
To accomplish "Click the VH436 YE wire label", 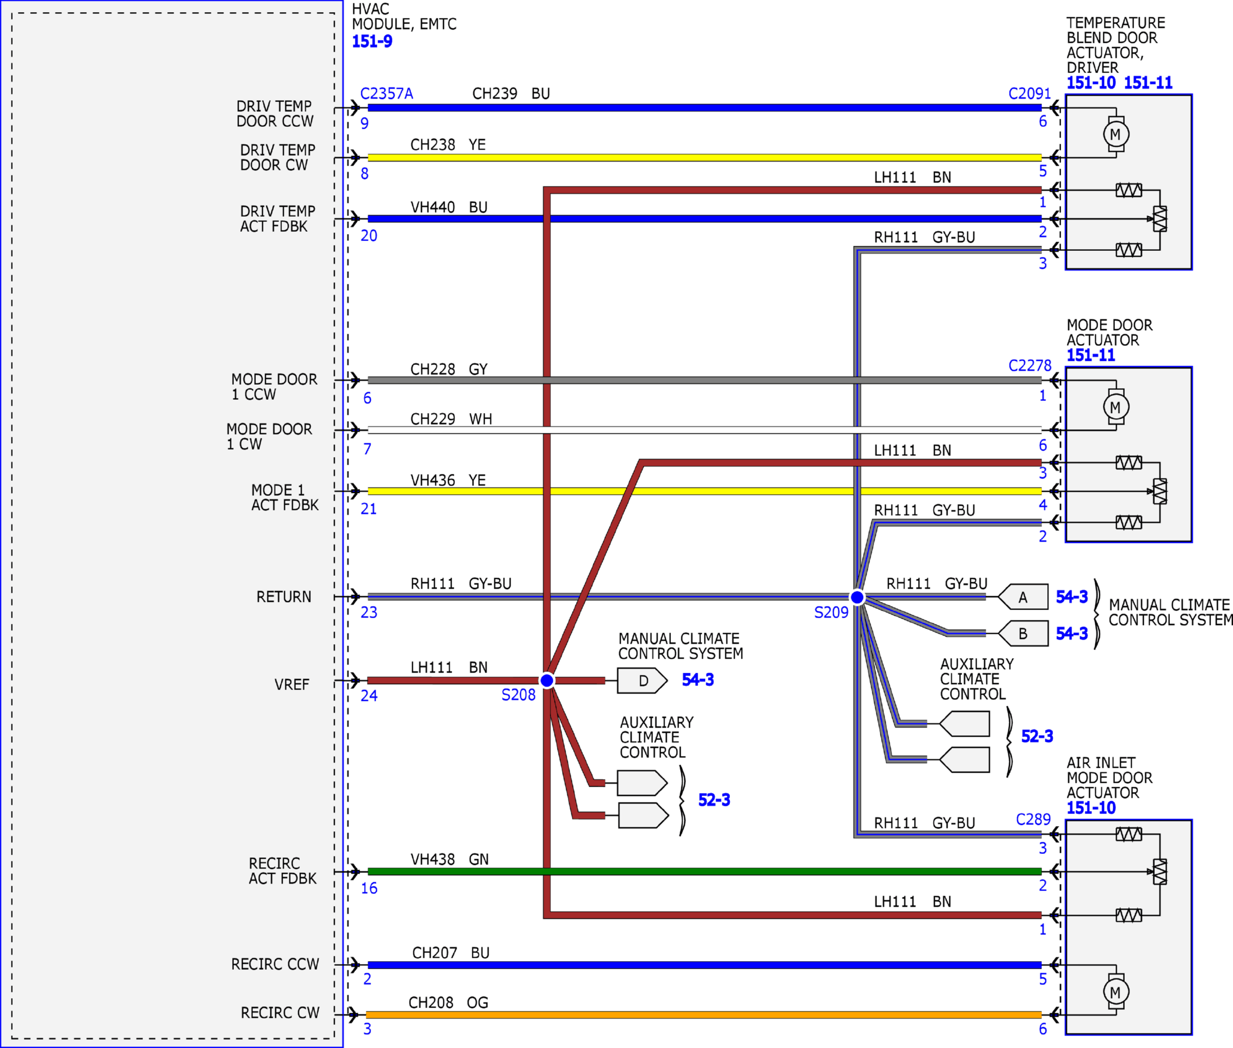I will pos(448,481).
